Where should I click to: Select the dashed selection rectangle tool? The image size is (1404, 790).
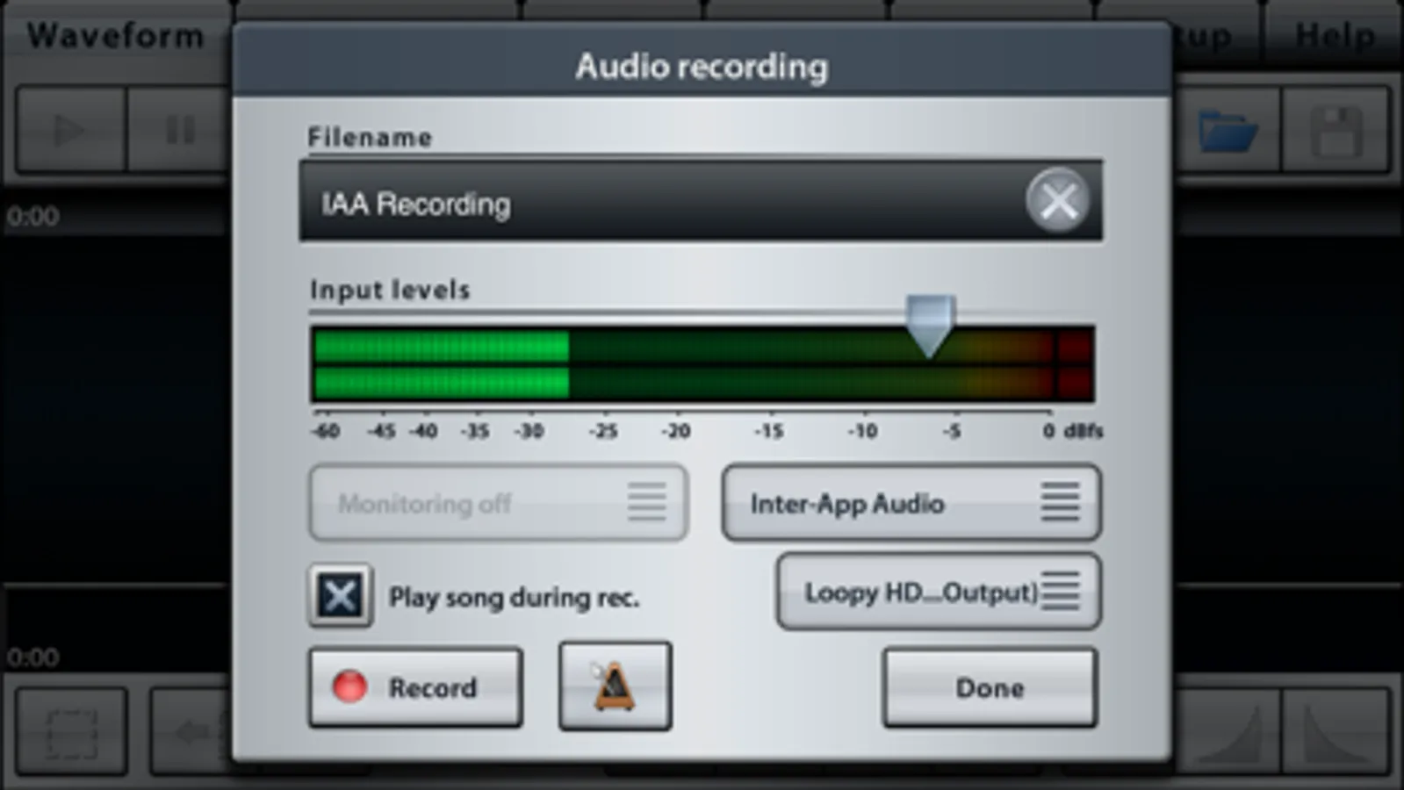coord(71,732)
